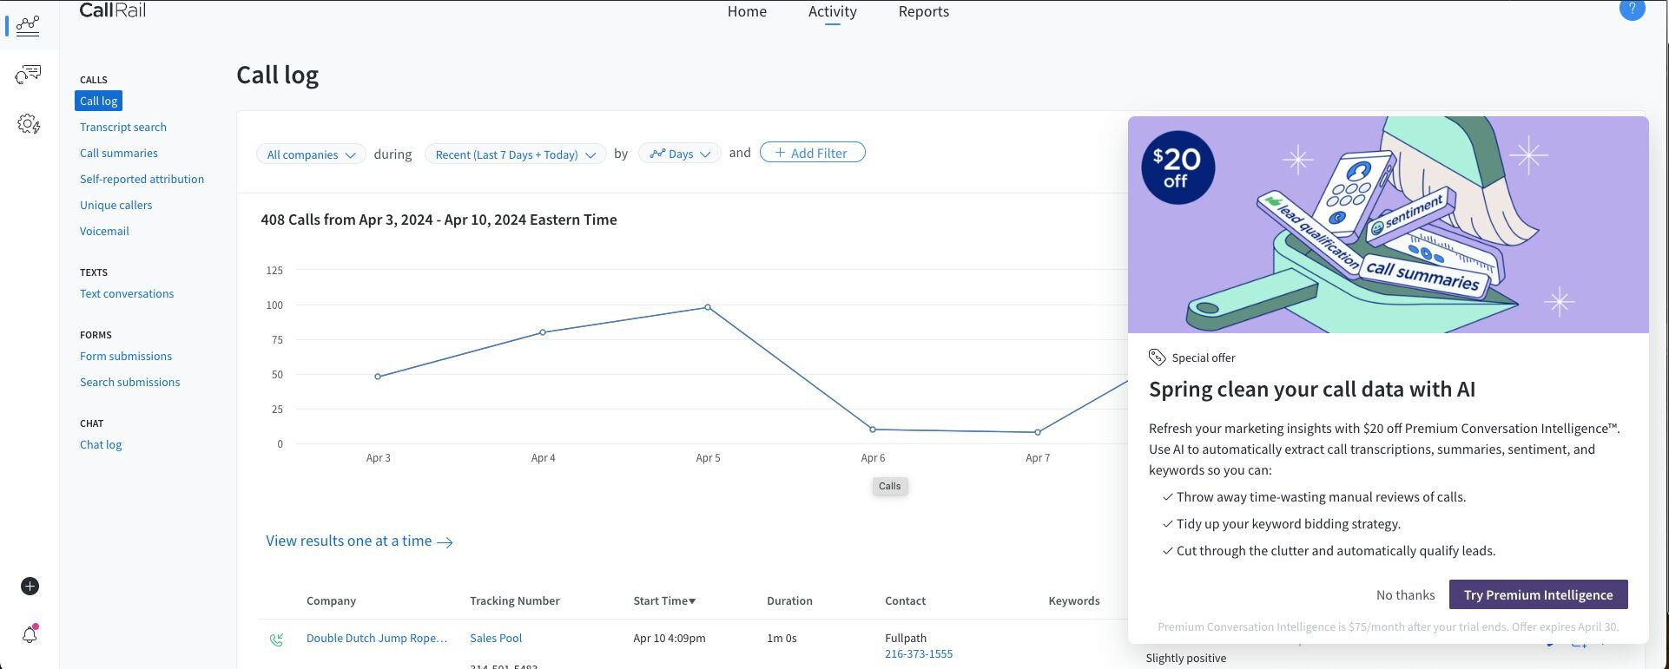Expand the Days grouping dropdown
Image resolution: width=1669 pixels, height=669 pixels.
pos(679,154)
